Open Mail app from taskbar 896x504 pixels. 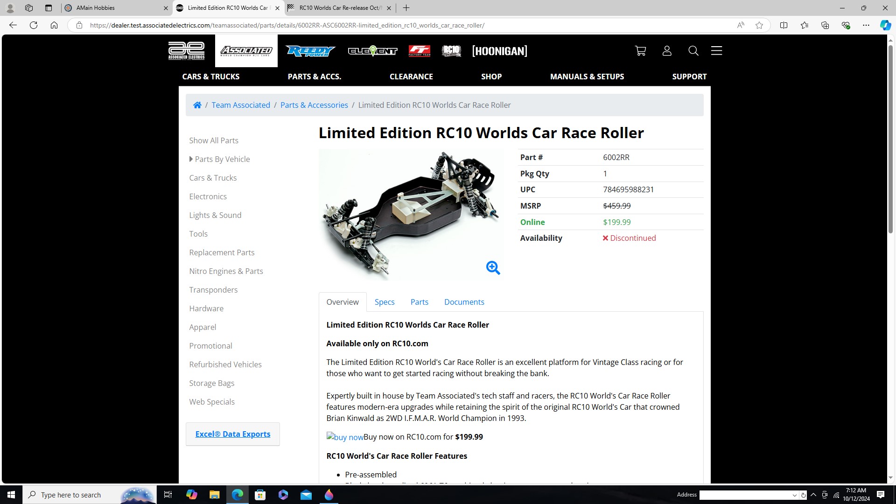coord(306,495)
